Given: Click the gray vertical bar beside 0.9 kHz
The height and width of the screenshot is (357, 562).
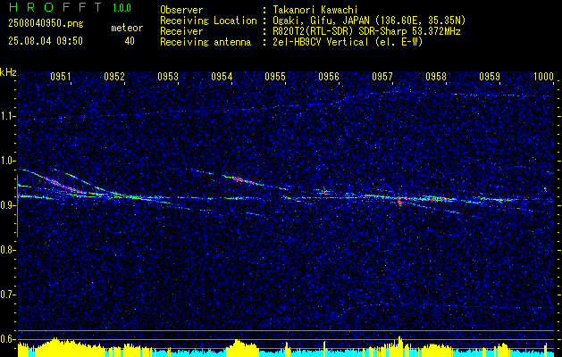Looking at the screenshot, I should pos(17,206).
